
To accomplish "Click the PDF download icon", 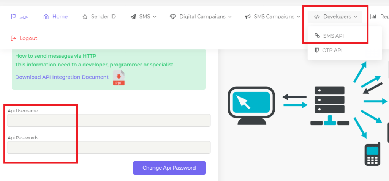I will [119, 78].
